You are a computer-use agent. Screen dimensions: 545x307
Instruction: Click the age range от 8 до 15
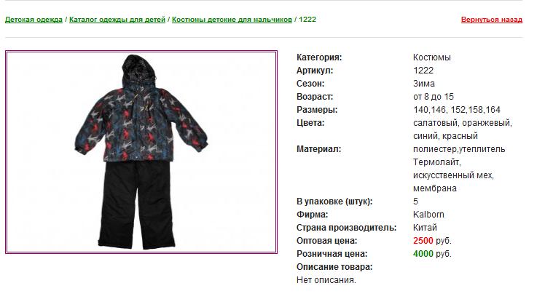(x=433, y=97)
